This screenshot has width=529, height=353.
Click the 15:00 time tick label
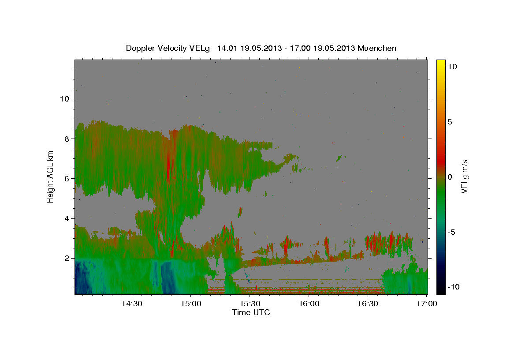point(191,304)
